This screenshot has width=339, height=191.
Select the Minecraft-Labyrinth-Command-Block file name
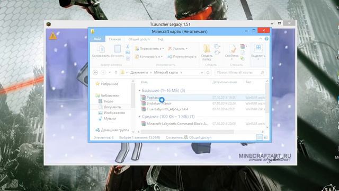click(x=177, y=124)
